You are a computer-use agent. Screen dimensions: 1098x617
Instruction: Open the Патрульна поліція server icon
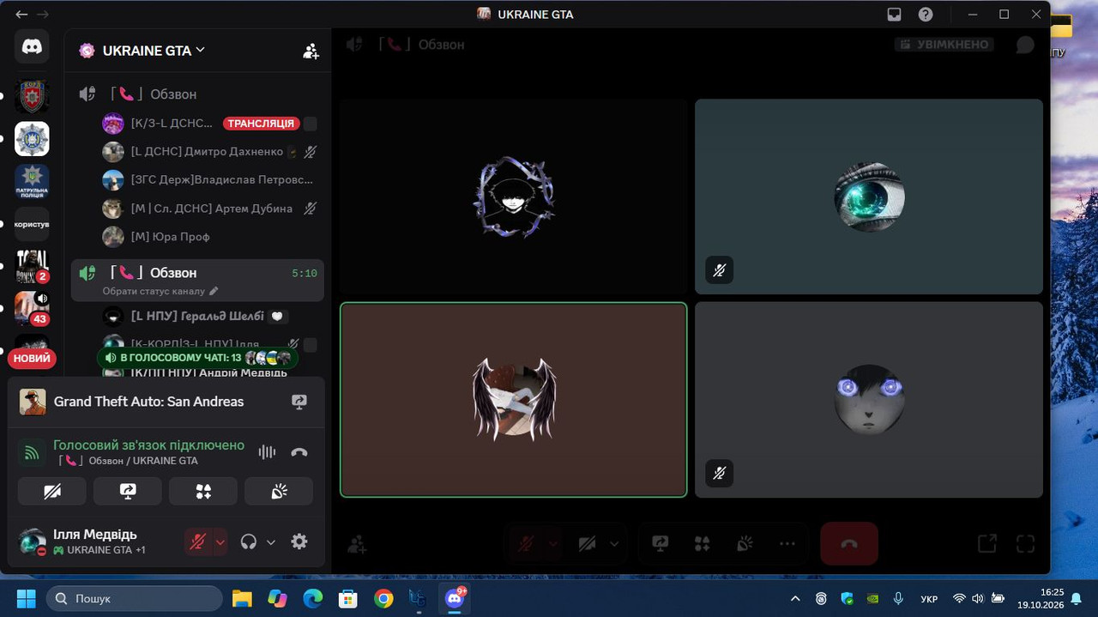[32, 181]
